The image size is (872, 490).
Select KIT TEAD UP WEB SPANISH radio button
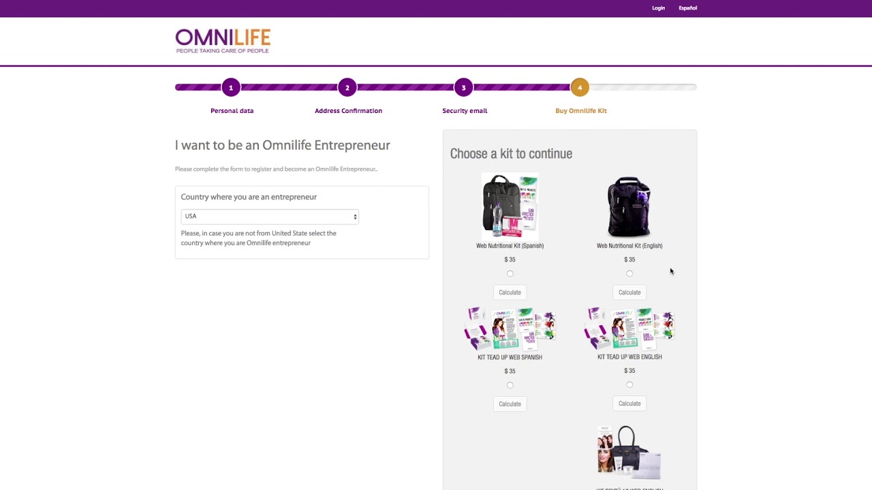(x=510, y=385)
